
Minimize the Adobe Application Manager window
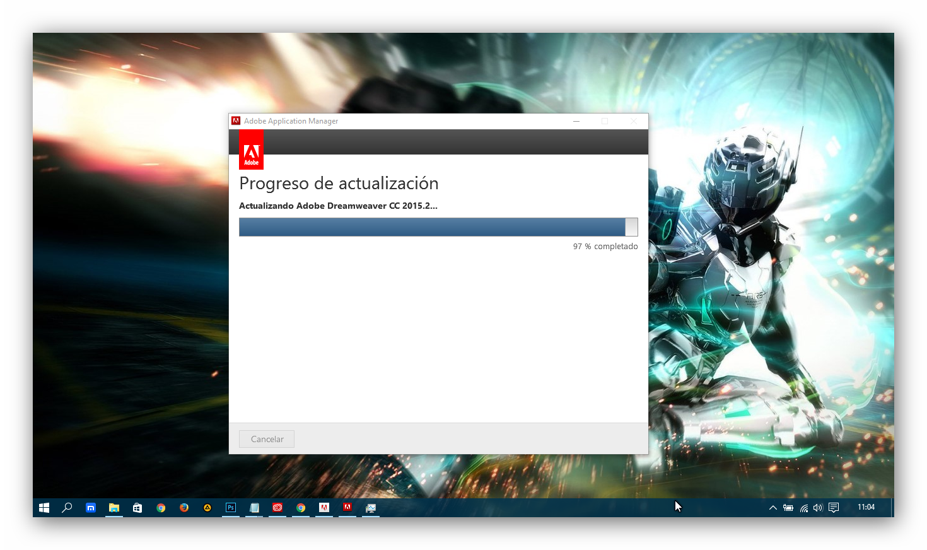(x=576, y=121)
